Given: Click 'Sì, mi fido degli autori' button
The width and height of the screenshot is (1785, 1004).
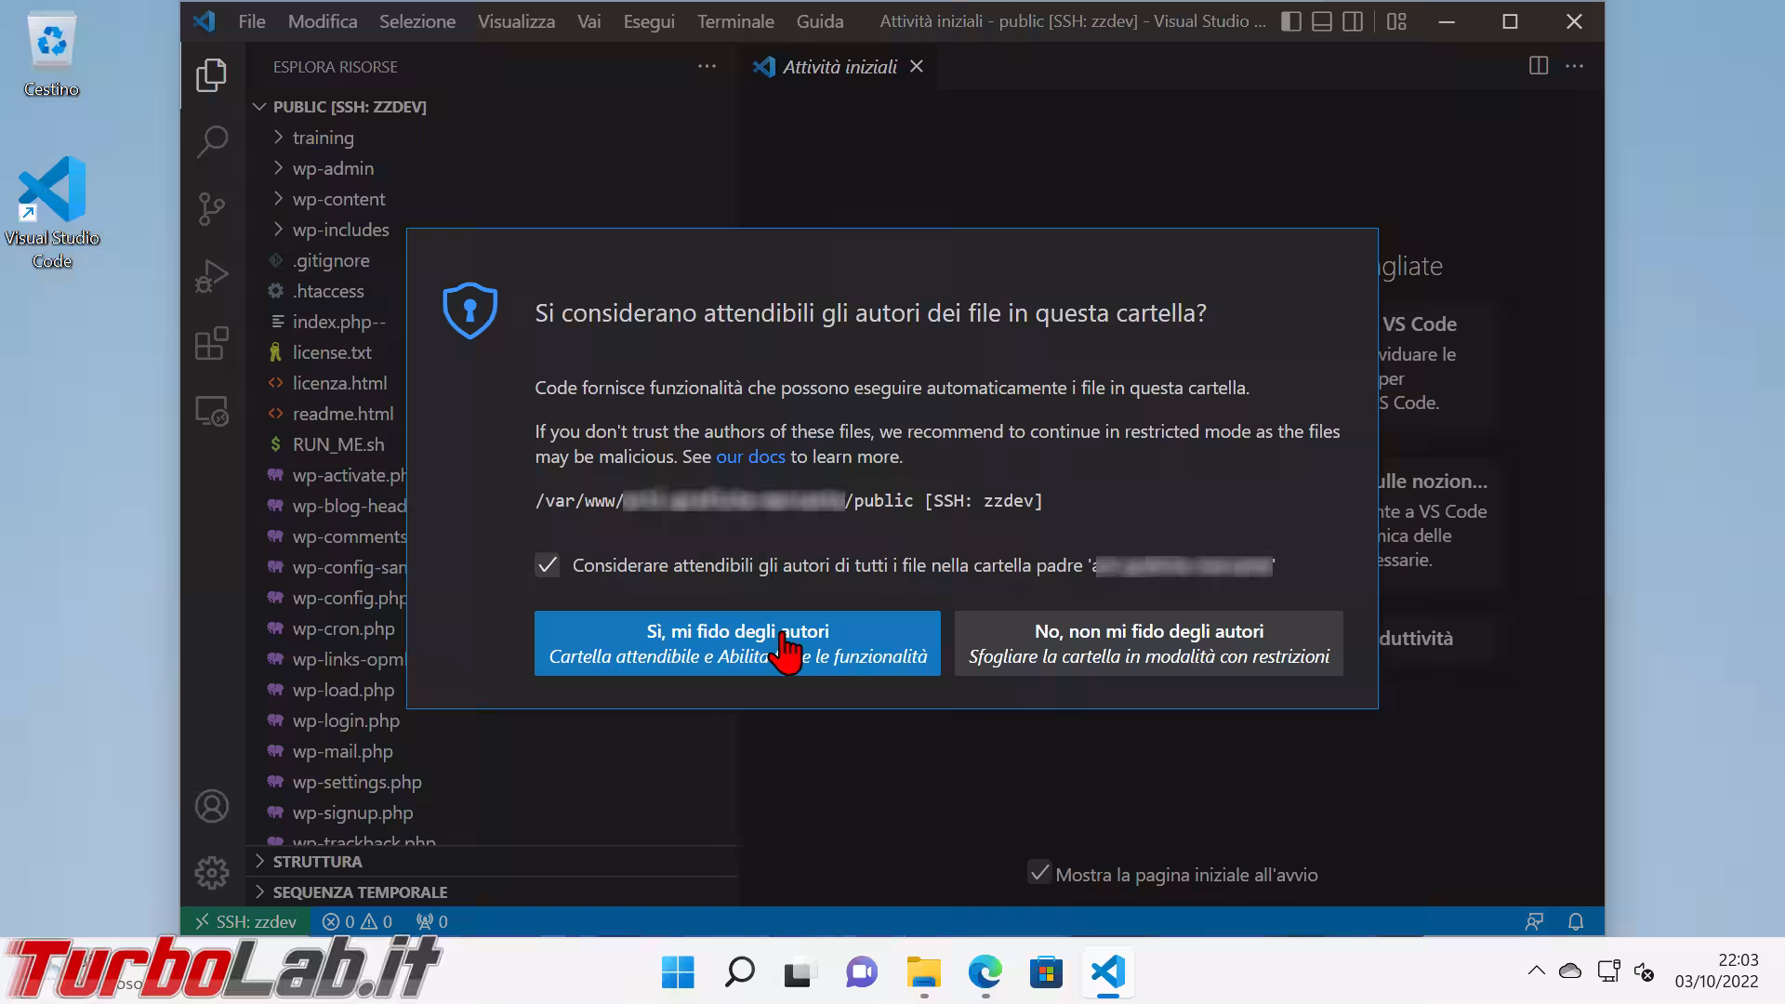Looking at the screenshot, I should (x=736, y=643).
